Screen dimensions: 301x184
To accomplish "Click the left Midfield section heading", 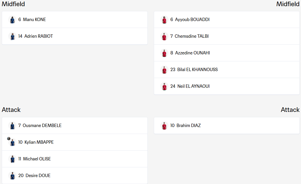I will (x=13, y=4).
